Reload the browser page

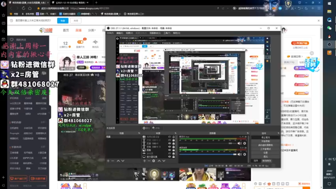[24, 8]
